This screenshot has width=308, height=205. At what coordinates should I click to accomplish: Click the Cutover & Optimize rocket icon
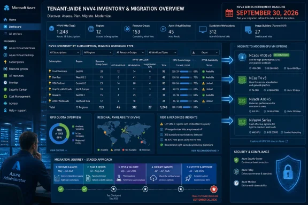[x=188, y=178]
